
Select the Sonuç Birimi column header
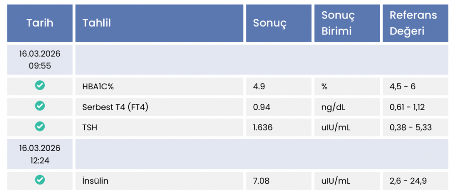338,23
